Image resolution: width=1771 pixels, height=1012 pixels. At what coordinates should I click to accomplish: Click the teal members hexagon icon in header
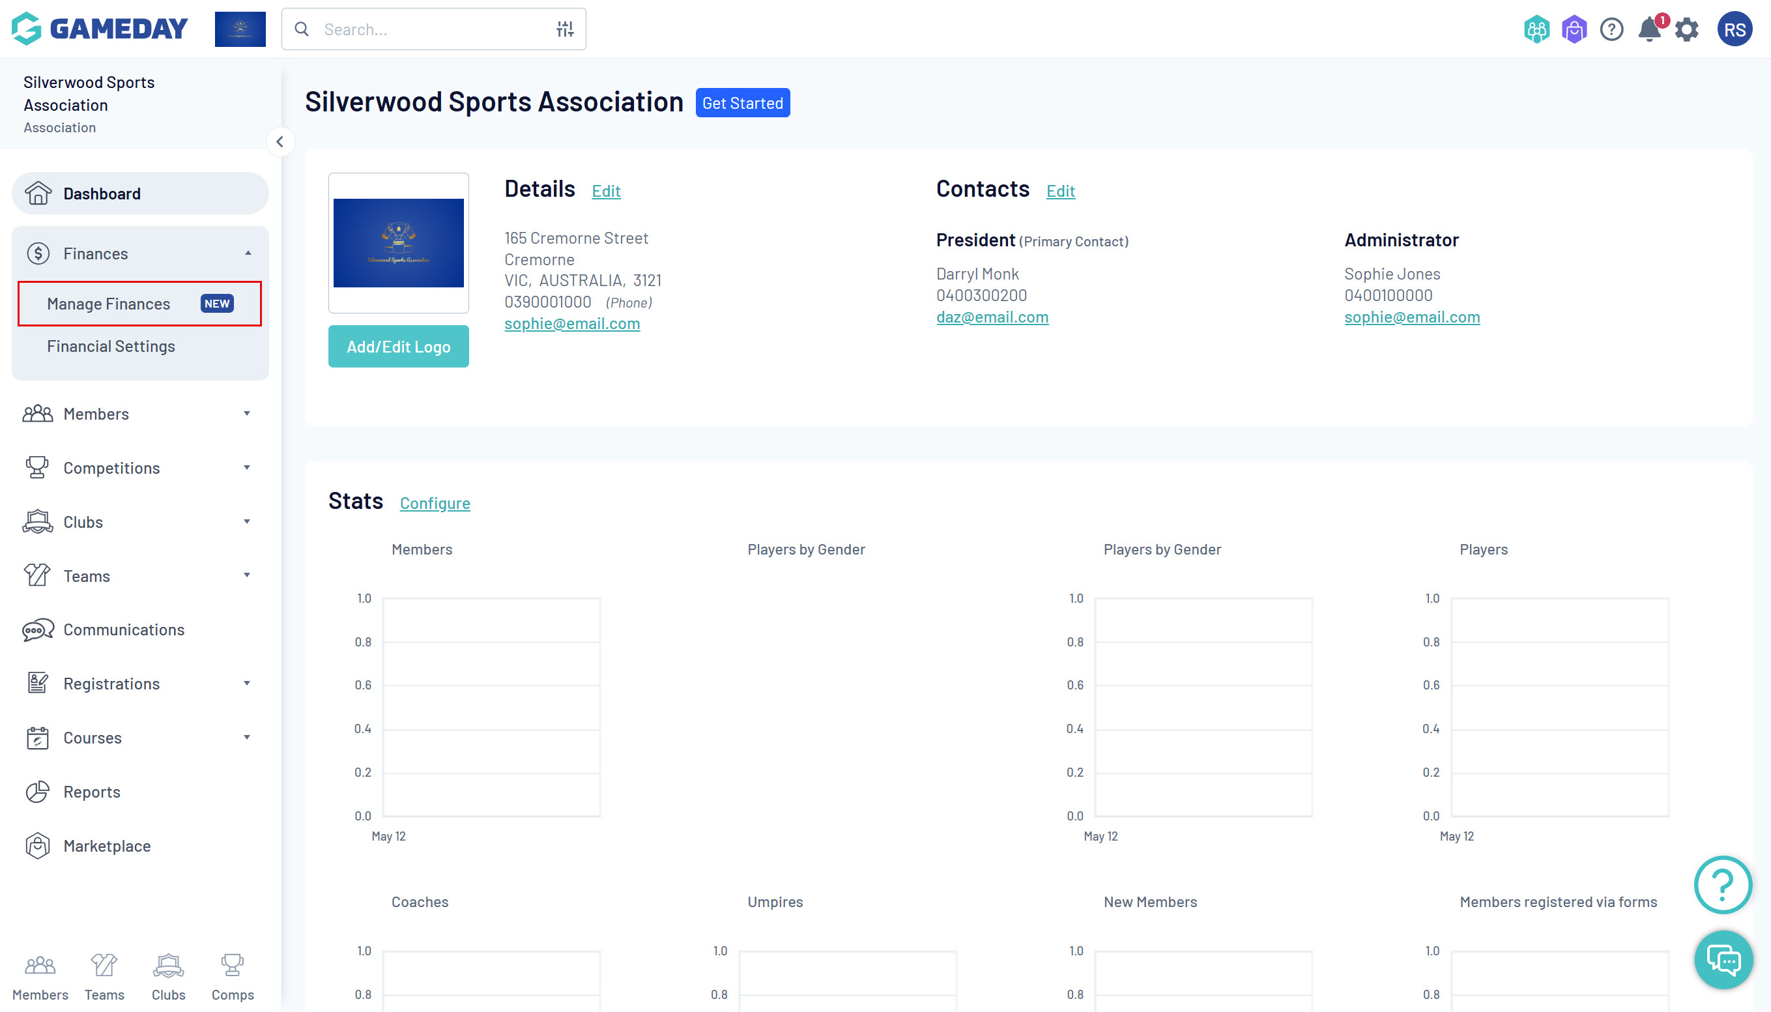pos(1536,30)
